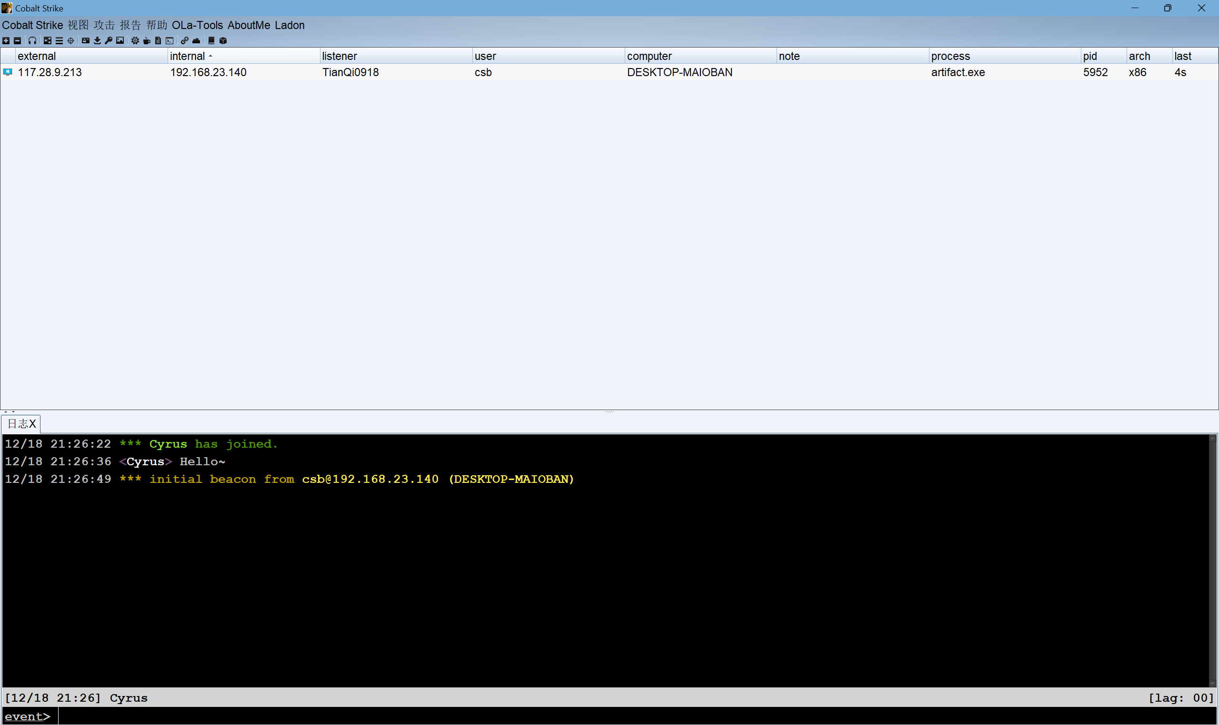Click the event log vertical scrollbar
Image resolution: width=1219 pixels, height=725 pixels.
1213,560
